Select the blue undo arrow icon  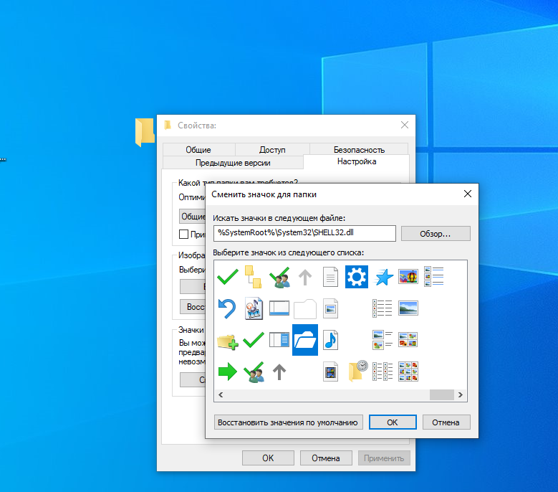click(x=227, y=308)
